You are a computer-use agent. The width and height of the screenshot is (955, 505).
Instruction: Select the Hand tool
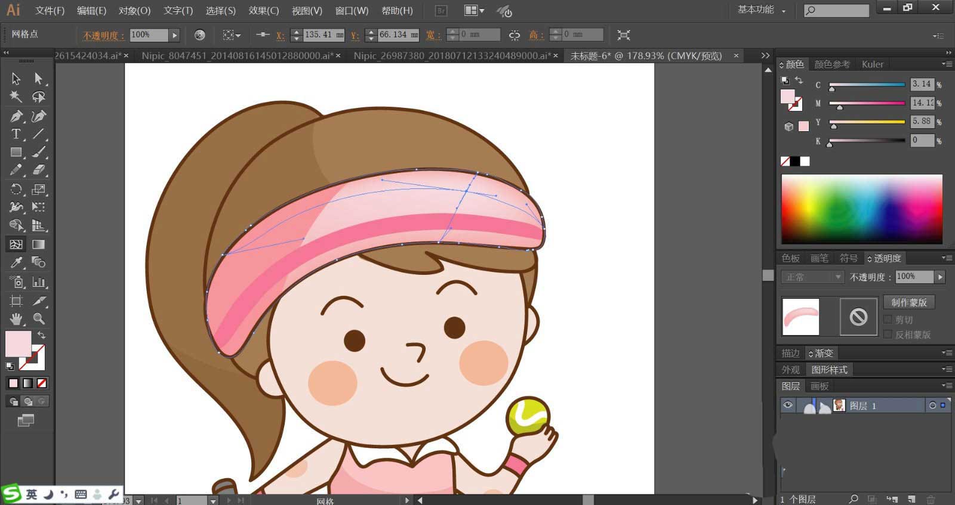(16, 319)
